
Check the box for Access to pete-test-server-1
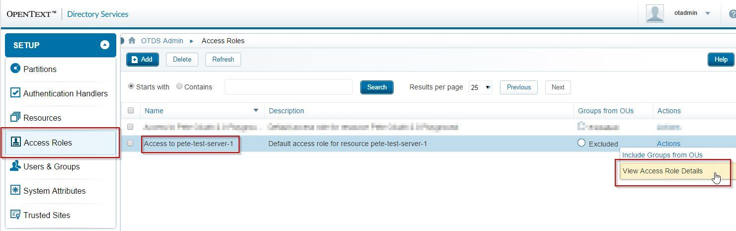pos(131,143)
